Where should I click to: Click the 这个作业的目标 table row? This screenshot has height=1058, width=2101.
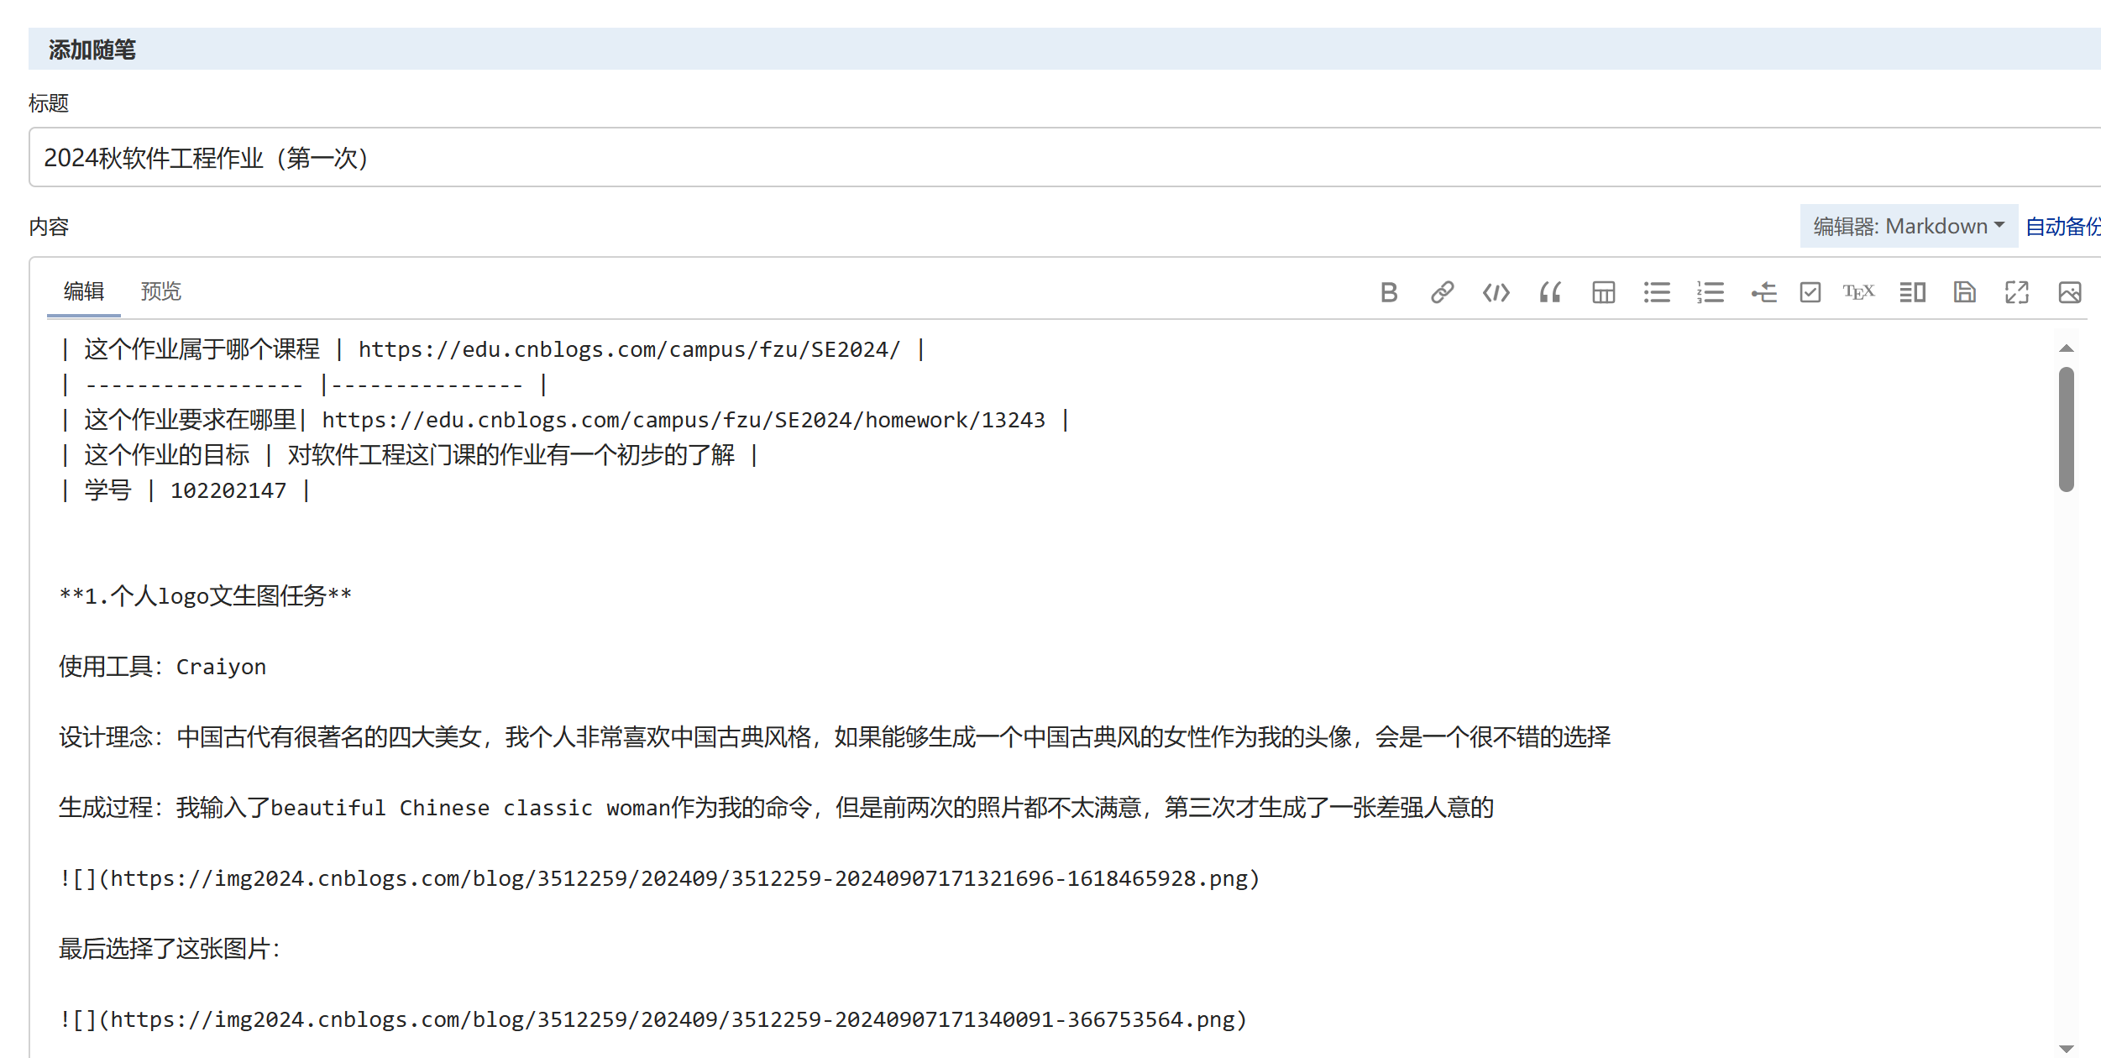point(409,455)
